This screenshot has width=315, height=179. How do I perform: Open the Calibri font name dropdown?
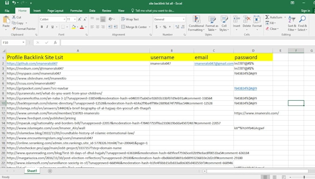pyautogui.click(x=64, y=19)
